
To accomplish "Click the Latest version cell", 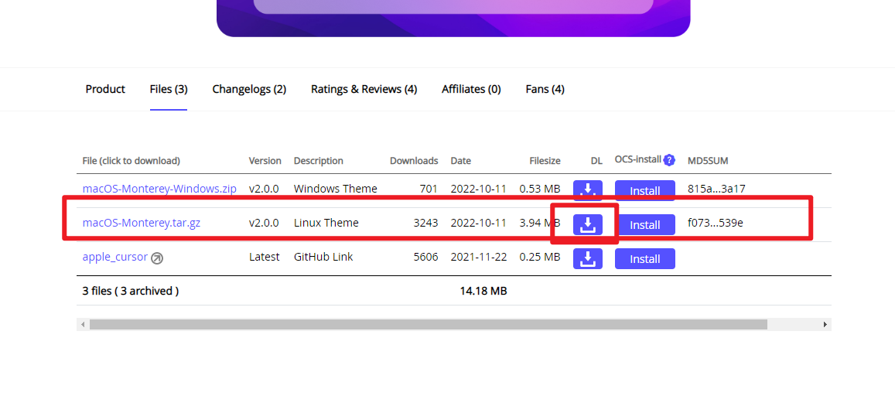I will click(265, 258).
